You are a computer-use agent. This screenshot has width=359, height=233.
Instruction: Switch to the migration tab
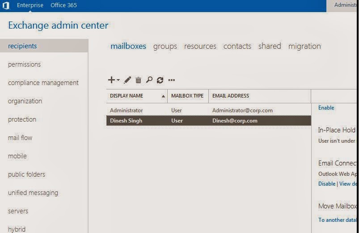pyautogui.click(x=304, y=46)
